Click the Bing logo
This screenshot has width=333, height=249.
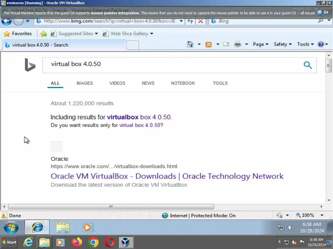pyautogui.click(x=30, y=65)
